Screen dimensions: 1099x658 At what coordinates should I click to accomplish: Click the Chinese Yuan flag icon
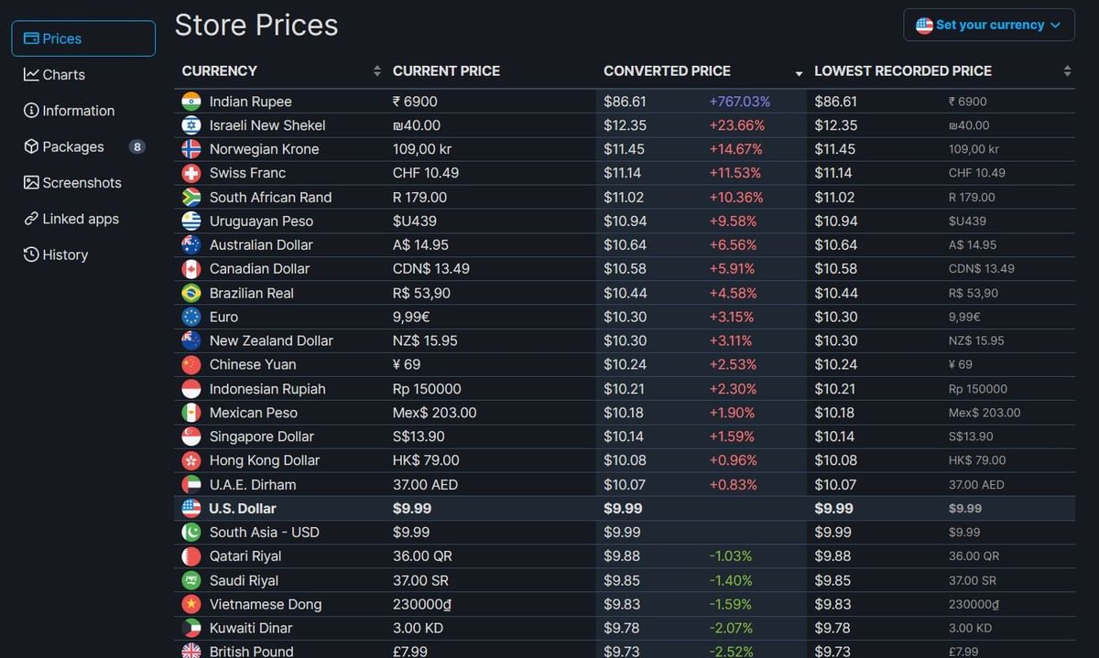point(191,364)
